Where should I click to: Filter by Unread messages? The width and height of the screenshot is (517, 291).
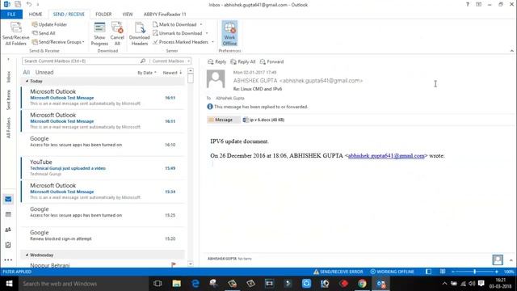(x=44, y=72)
